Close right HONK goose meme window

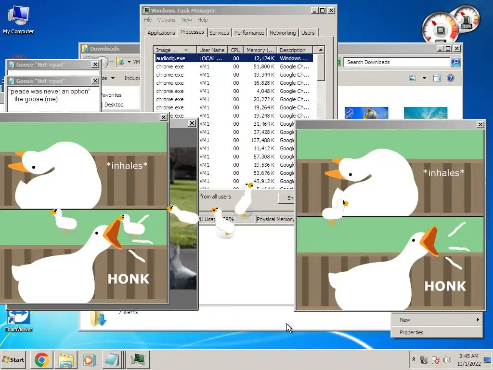[480, 125]
